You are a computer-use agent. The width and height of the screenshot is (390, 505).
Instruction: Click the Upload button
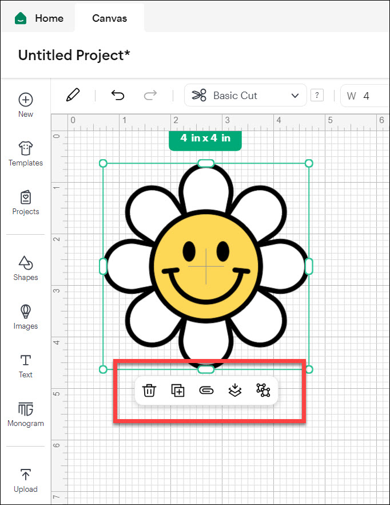[x=26, y=480]
